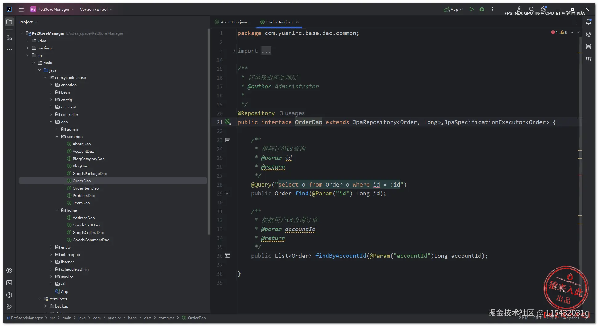This screenshot has width=598, height=326.
Task: Click the gutter icon on line 36
Action: click(228, 256)
